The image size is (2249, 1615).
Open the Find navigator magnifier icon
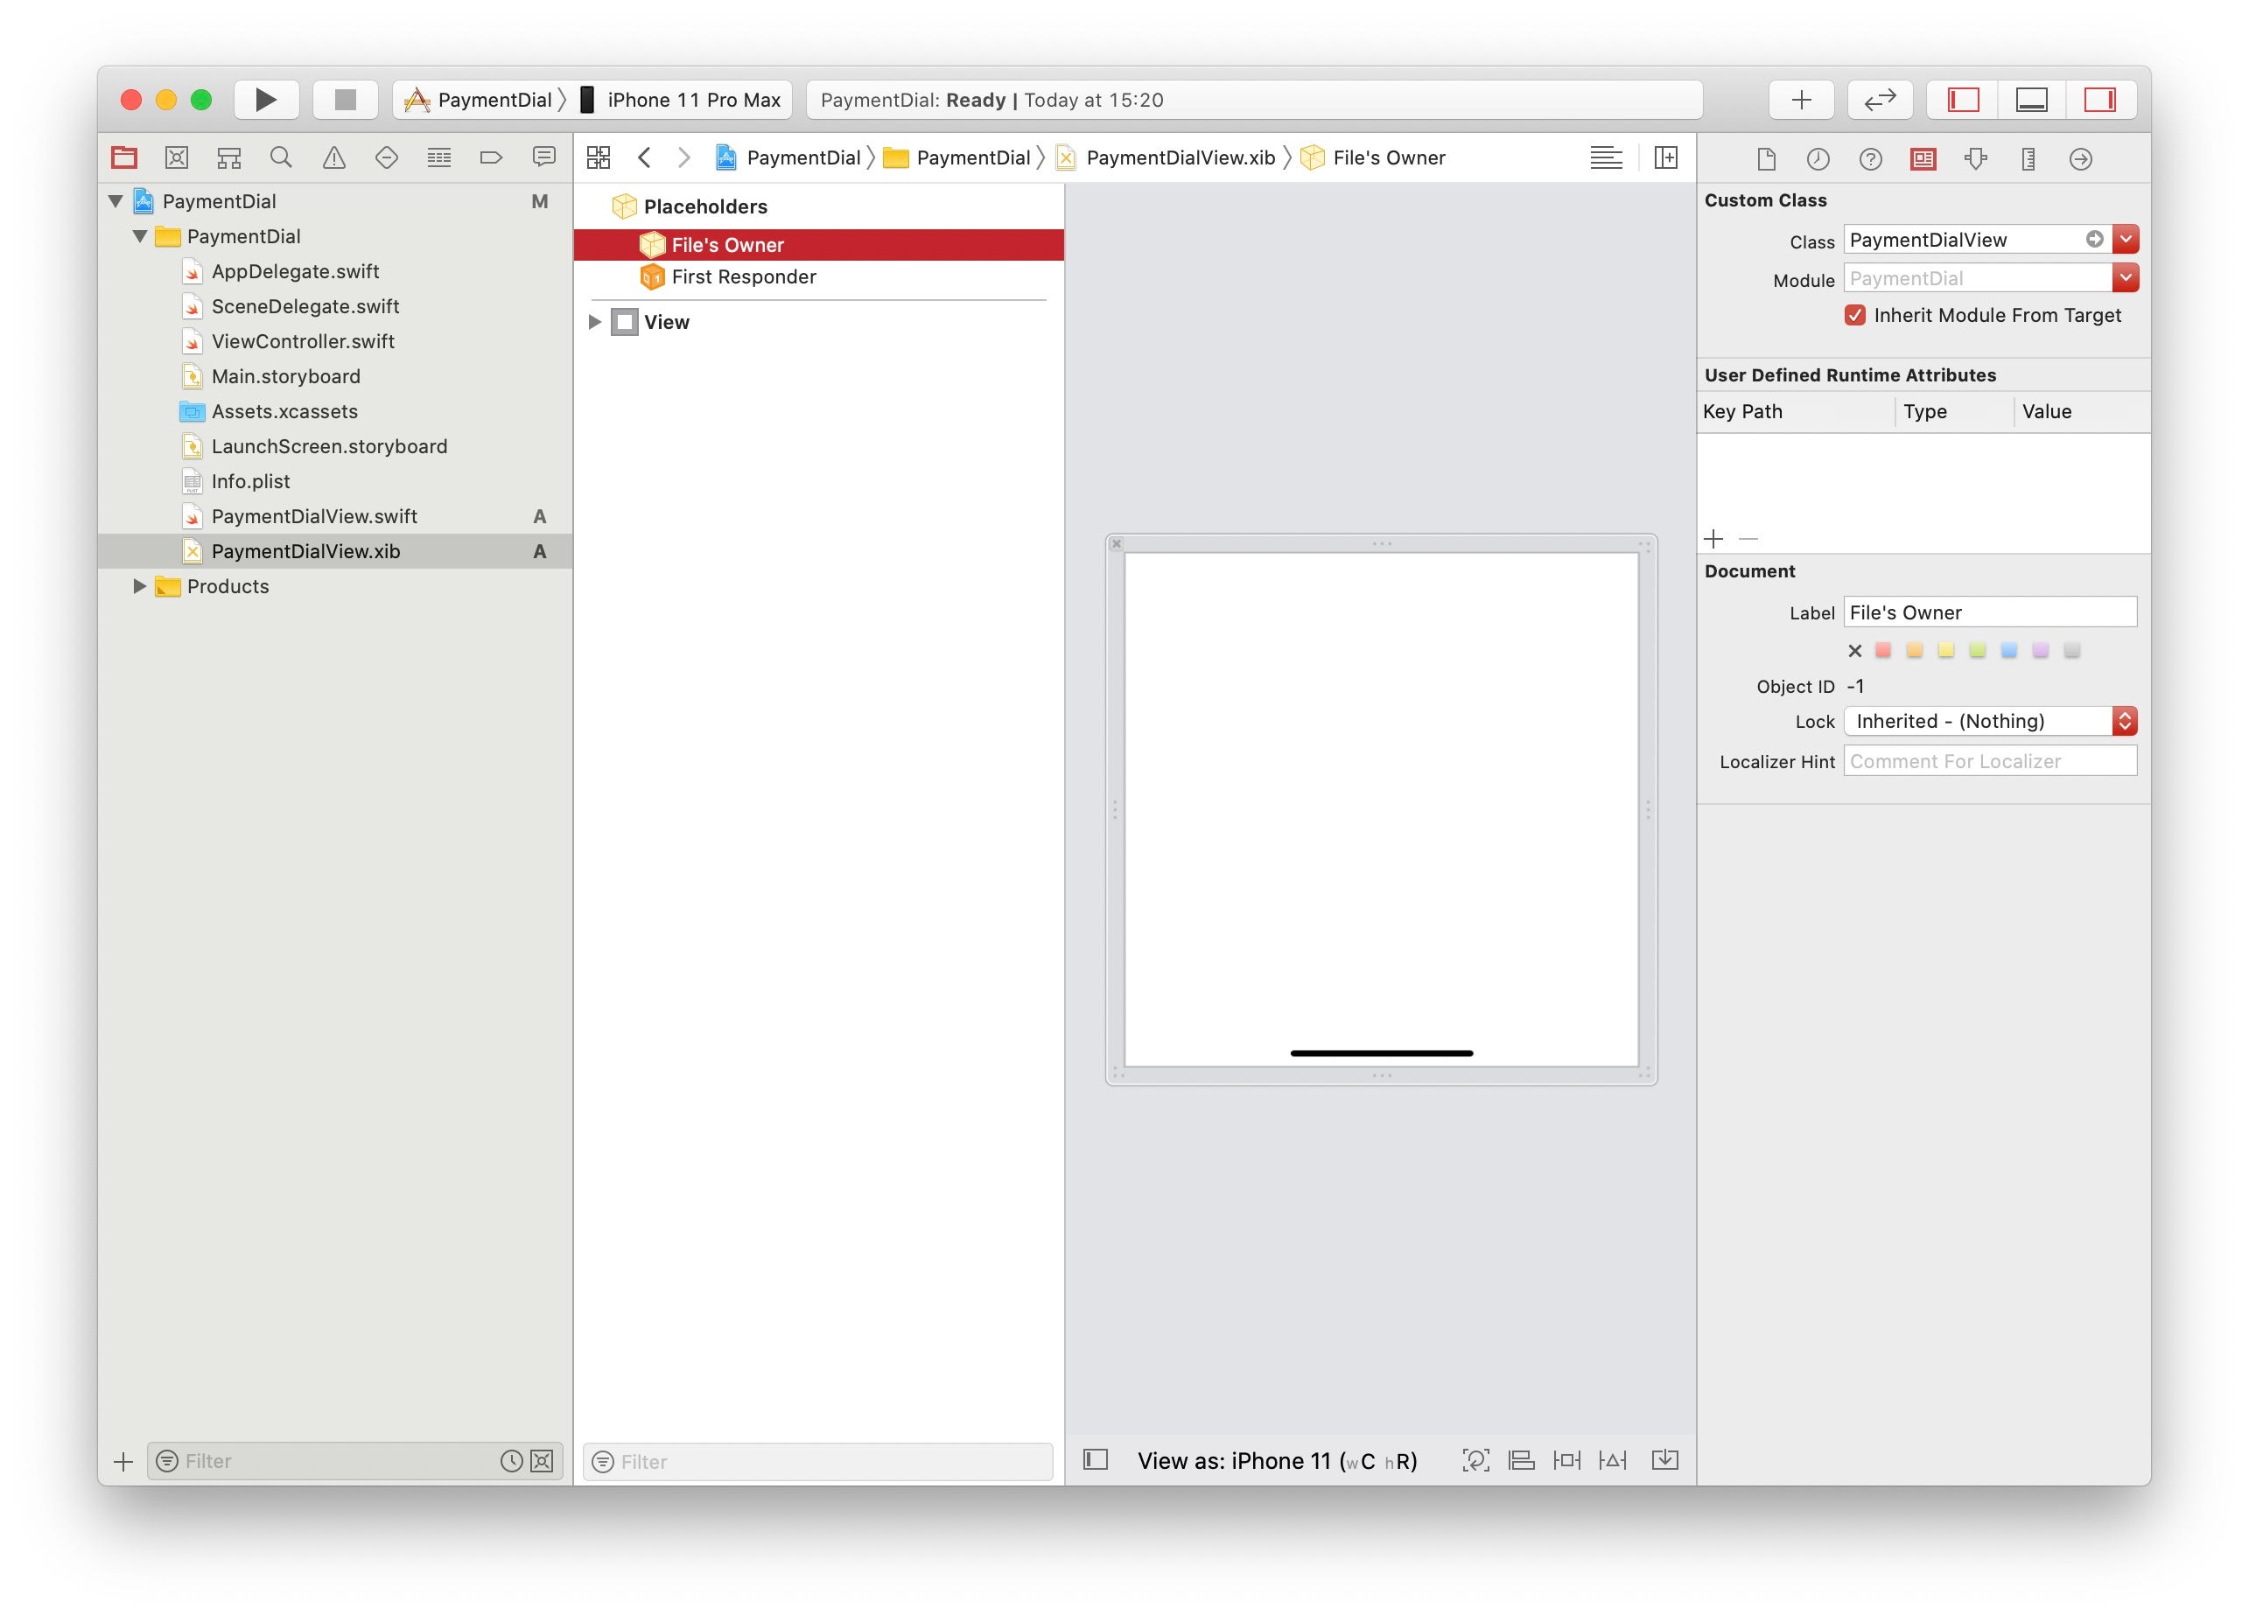tap(282, 157)
